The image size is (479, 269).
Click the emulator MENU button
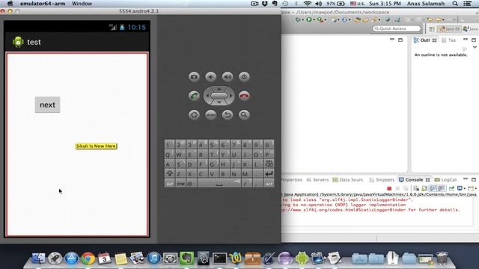point(211,114)
